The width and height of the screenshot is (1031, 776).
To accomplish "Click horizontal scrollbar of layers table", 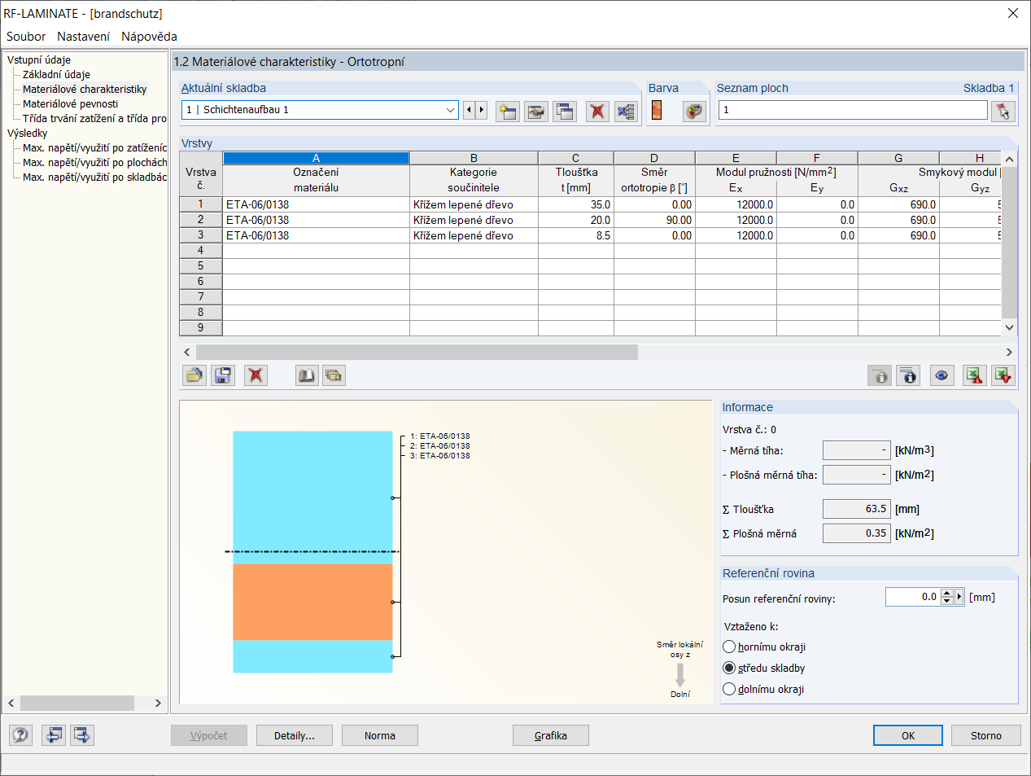I will (417, 352).
